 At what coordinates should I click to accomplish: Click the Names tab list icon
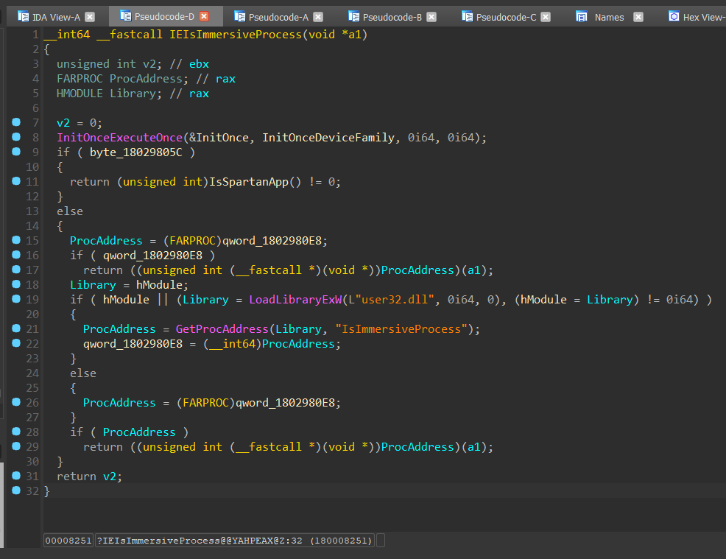[582, 16]
